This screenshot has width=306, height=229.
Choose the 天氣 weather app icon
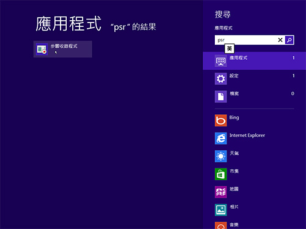coord(221,156)
